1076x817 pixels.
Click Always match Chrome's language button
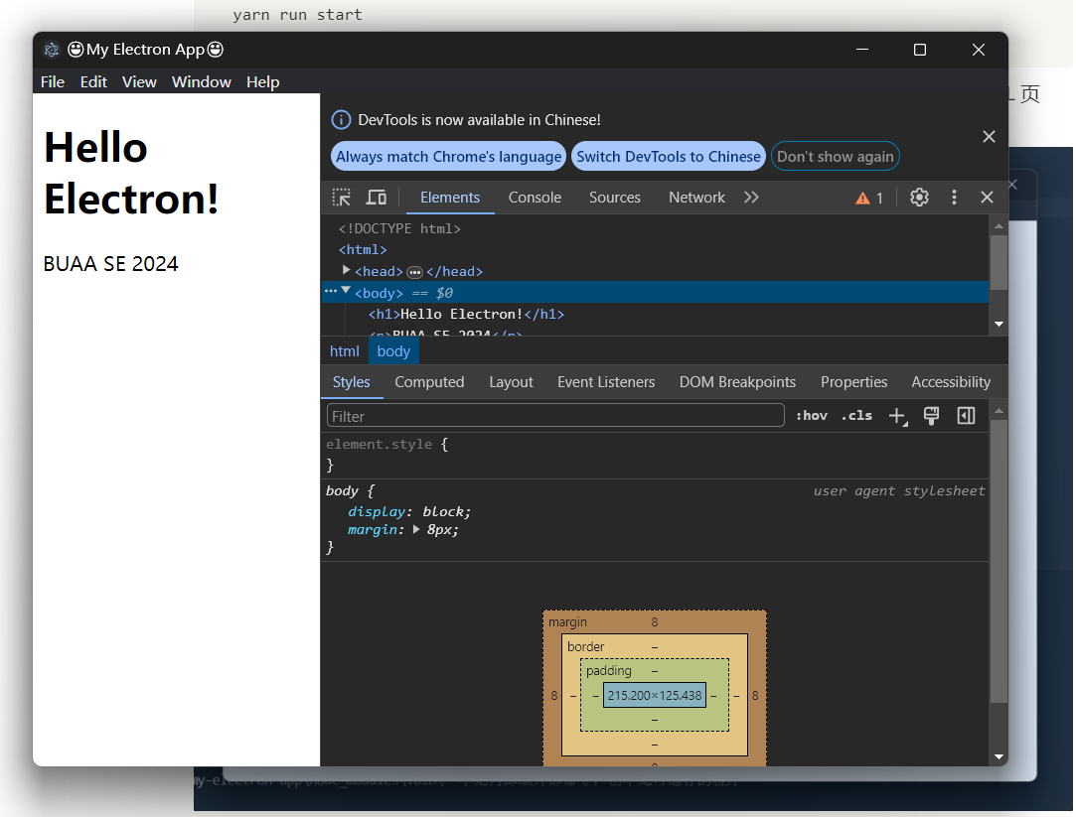pos(449,157)
